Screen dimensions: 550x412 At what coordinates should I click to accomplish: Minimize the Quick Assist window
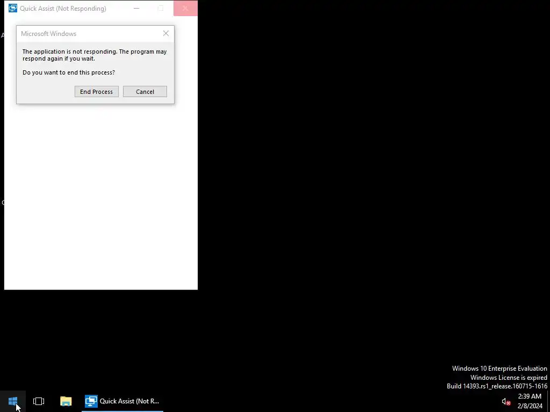click(x=136, y=9)
